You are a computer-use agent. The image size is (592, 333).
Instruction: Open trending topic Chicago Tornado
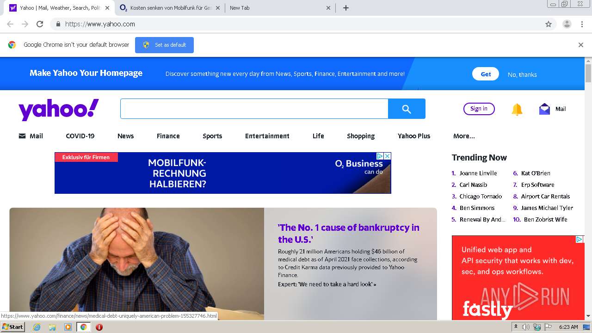click(x=481, y=196)
